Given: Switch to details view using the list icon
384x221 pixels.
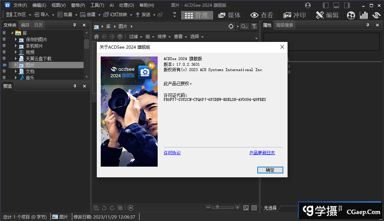Looking at the screenshot, I should pyautogui.click(x=254, y=207).
